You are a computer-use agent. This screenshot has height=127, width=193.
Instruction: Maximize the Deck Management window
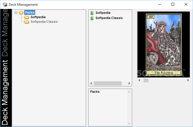[x=173, y=5]
